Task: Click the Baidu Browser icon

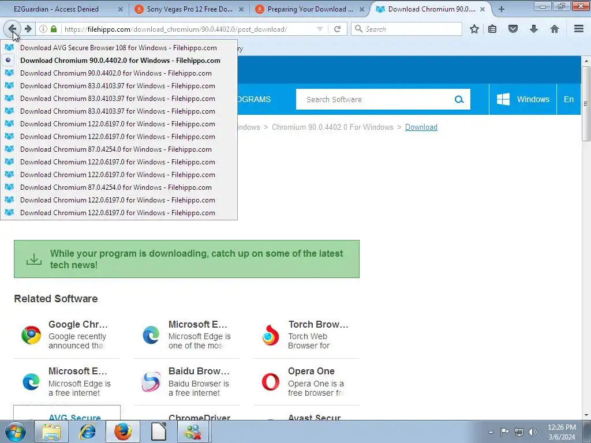Action: (x=151, y=382)
